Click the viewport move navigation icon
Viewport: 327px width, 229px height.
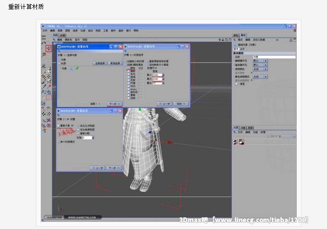coord(220,40)
